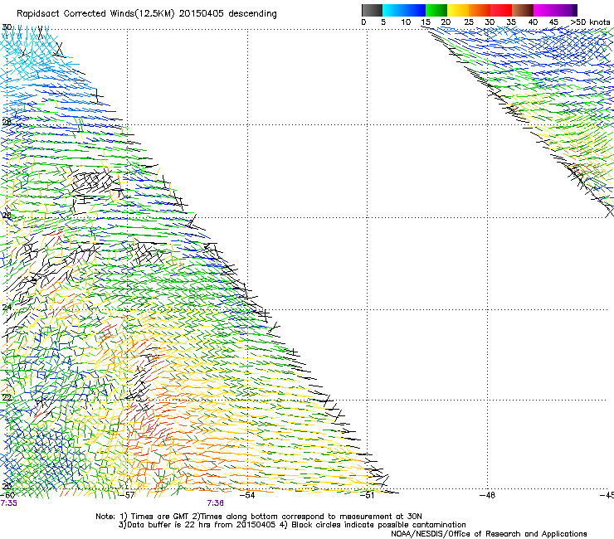Click the cyan-to-blue 5-15 knots legend gradient
This screenshot has height=539, width=614.
(x=404, y=10)
